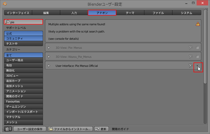Select the Favourites category
210x134 pixels.
[24, 101]
